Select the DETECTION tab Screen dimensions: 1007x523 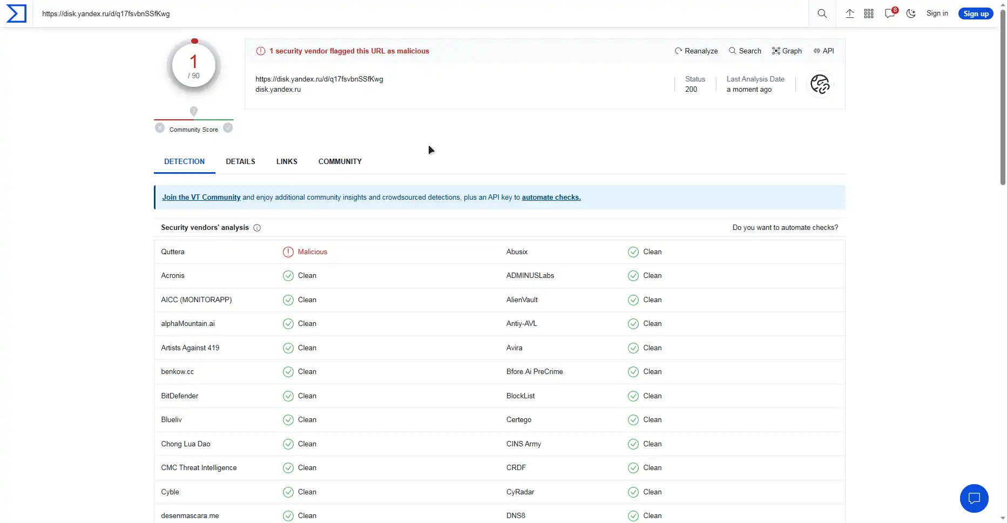click(x=184, y=161)
